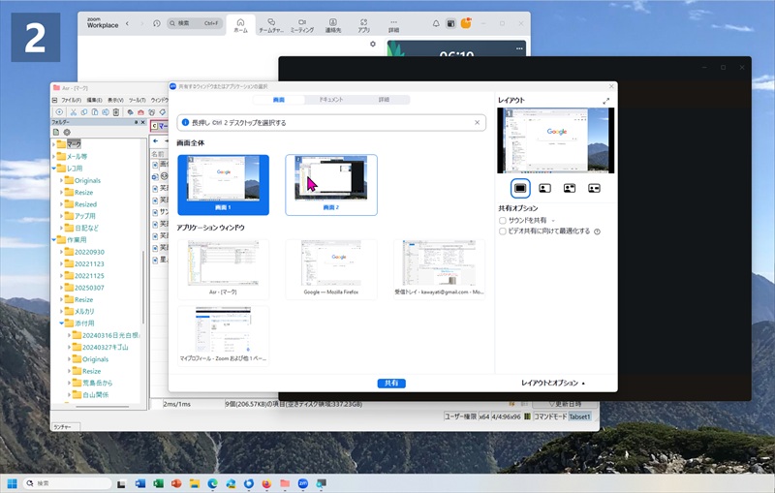775x493 pixels.
Task: Open ホーム tab in Zoom Workplace
Action: click(x=240, y=25)
